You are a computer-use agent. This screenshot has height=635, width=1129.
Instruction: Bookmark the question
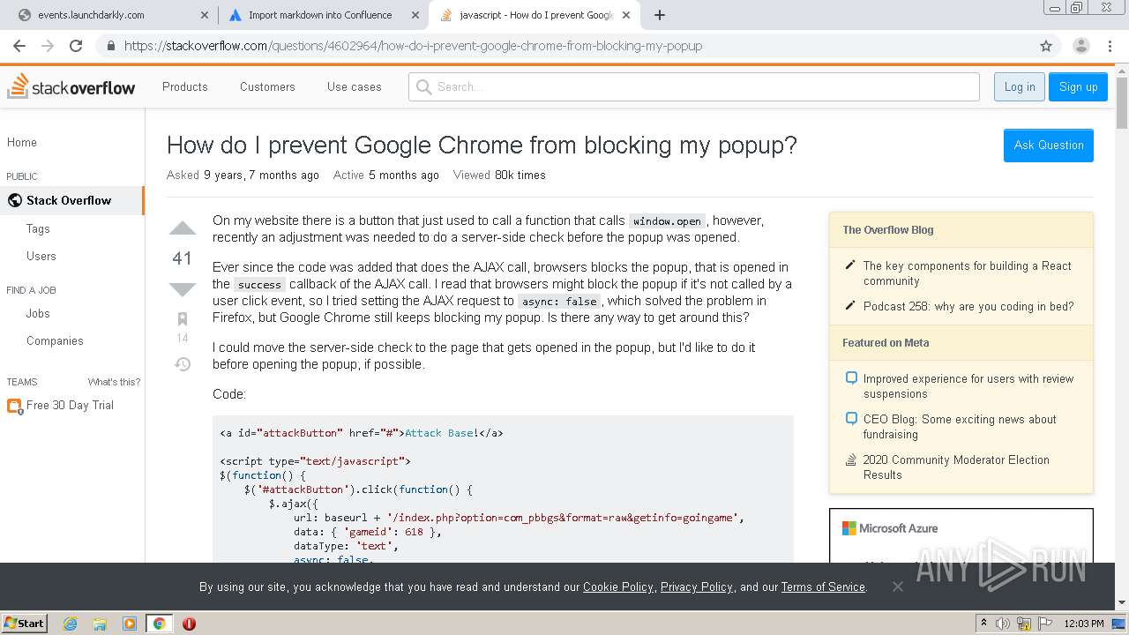pos(183,318)
